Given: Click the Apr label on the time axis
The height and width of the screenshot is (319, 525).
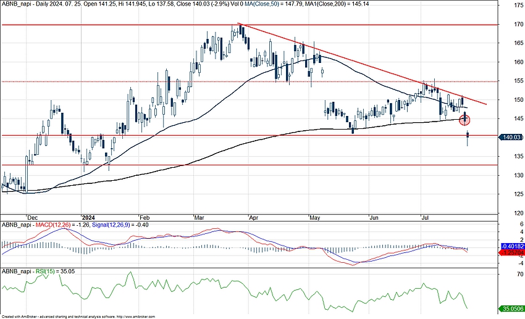Looking at the screenshot, I should point(254,218).
